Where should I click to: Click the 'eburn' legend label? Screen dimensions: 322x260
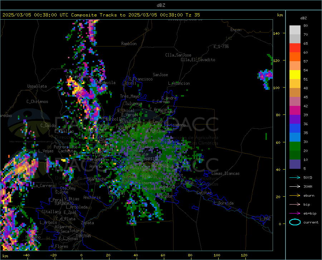point(309,196)
